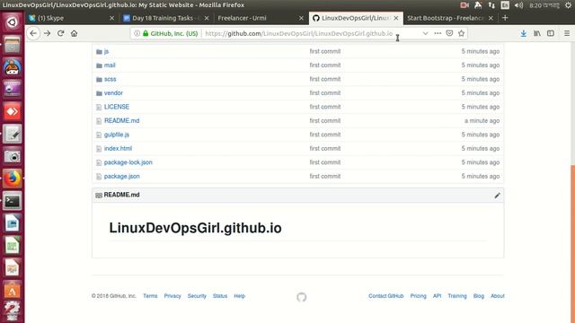The image size is (575, 323).
Task: Open package-lock.json file
Action: coord(128,162)
